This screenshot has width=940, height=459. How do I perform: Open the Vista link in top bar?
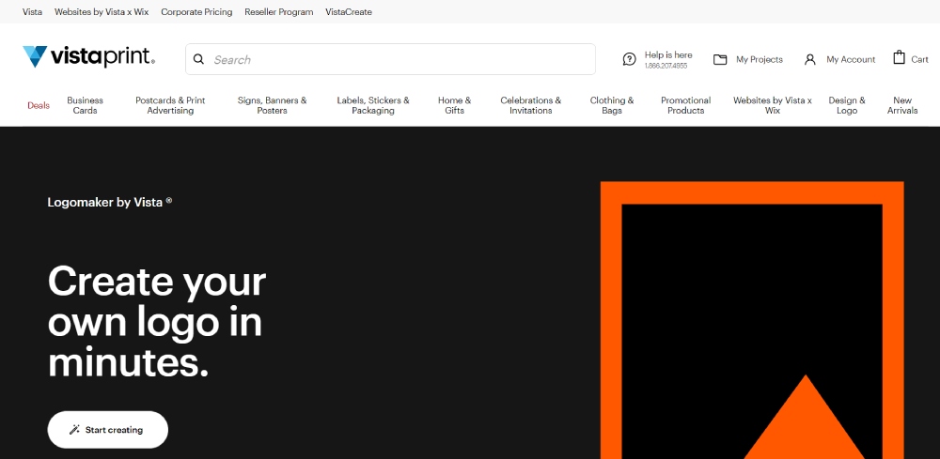pyautogui.click(x=32, y=12)
